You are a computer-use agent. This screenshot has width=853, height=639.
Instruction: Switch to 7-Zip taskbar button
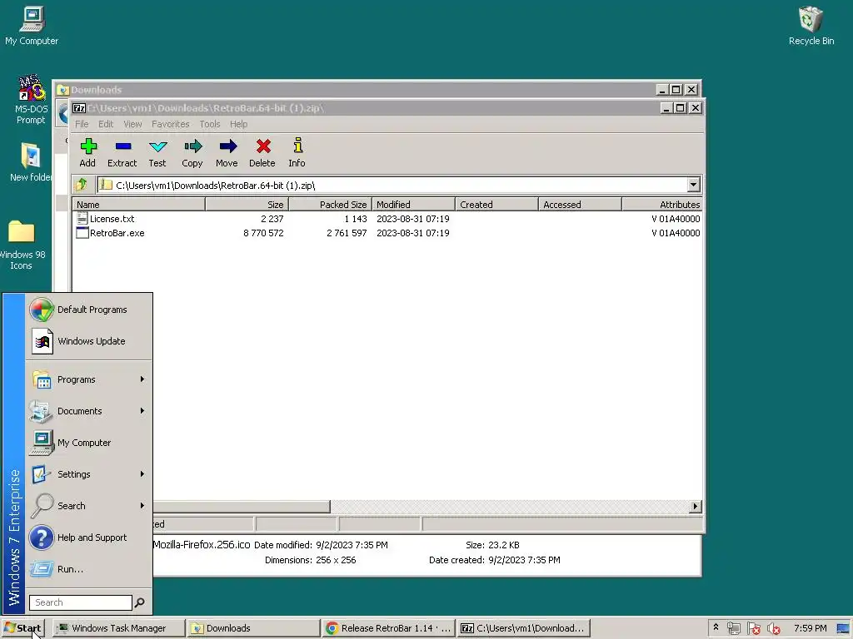tap(523, 628)
